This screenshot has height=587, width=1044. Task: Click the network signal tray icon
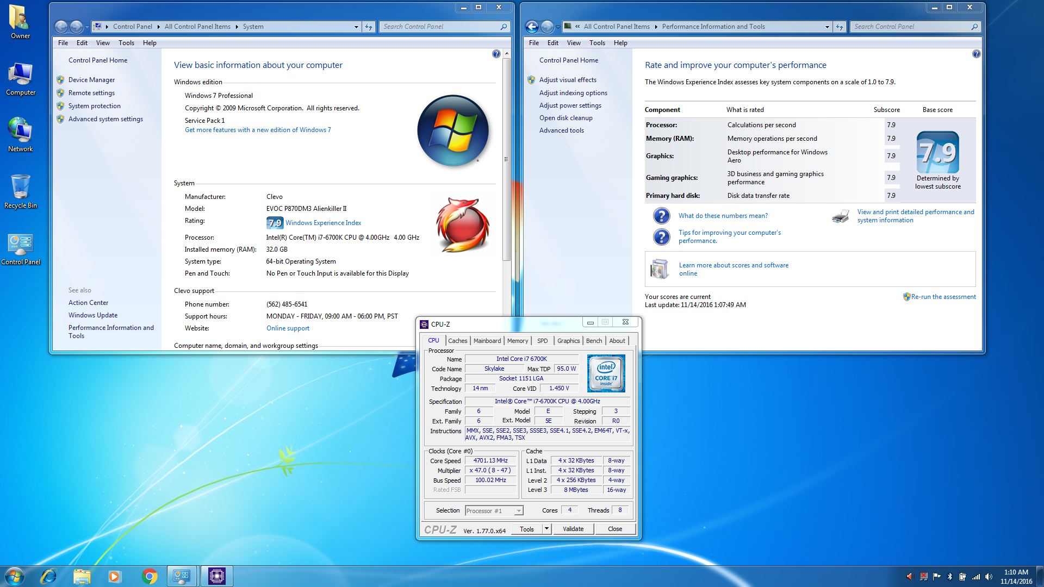[x=976, y=577]
